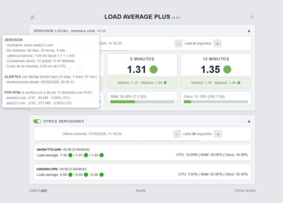The width and height of the screenshot is (283, 203).
Task: Collapse the Otros Servidores section
Action: (249, 121)
